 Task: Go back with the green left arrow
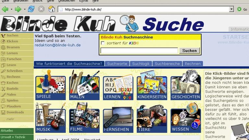5,9
